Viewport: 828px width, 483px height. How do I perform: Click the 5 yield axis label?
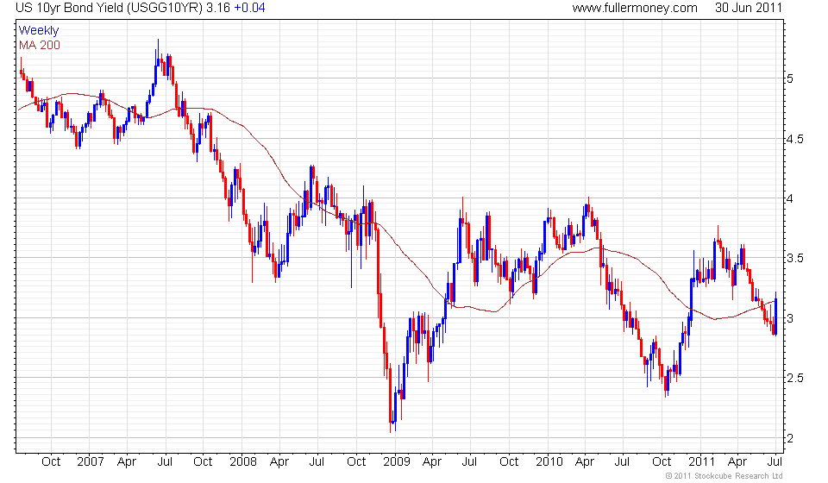tap(790, 79)
